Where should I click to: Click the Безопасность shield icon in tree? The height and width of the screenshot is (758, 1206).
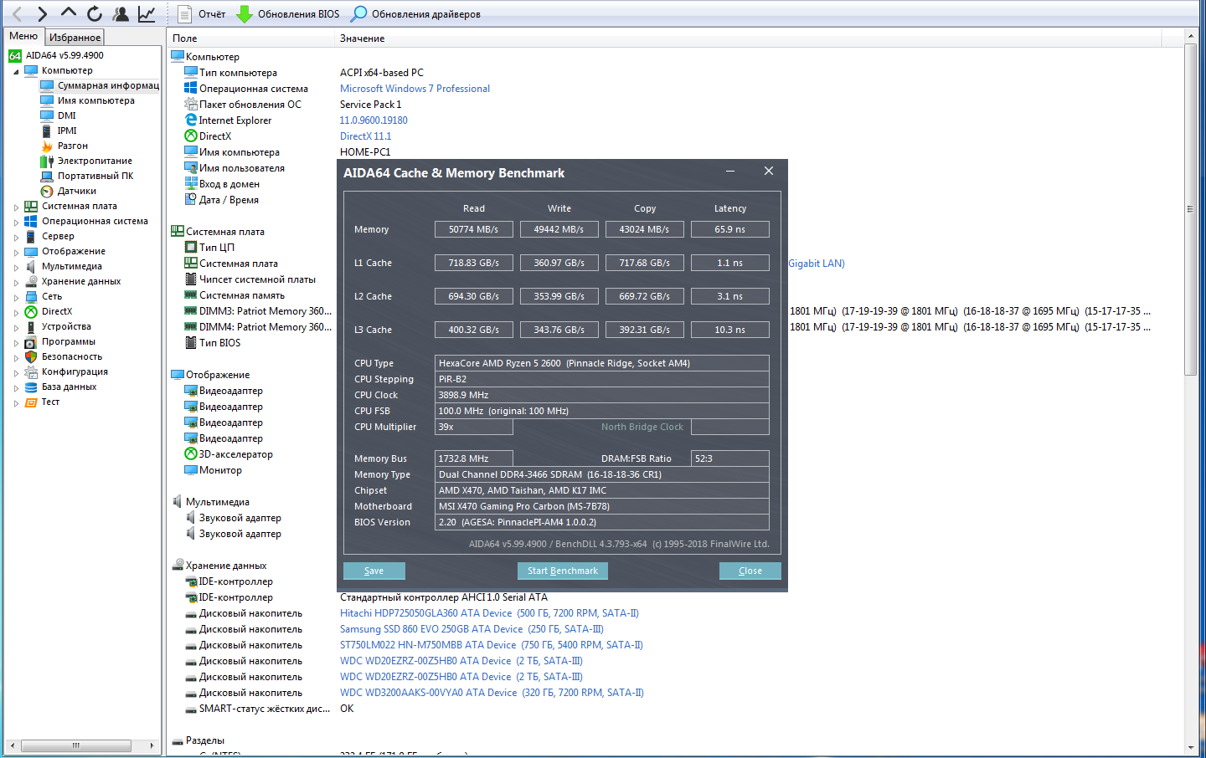click(31, 356)
